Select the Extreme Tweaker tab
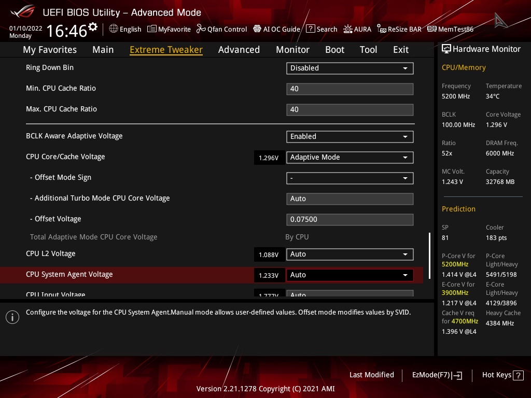 166,50
